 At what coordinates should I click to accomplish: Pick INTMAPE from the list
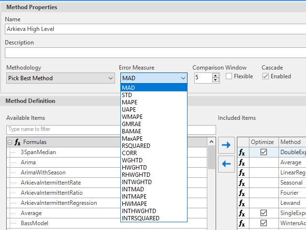154,196
